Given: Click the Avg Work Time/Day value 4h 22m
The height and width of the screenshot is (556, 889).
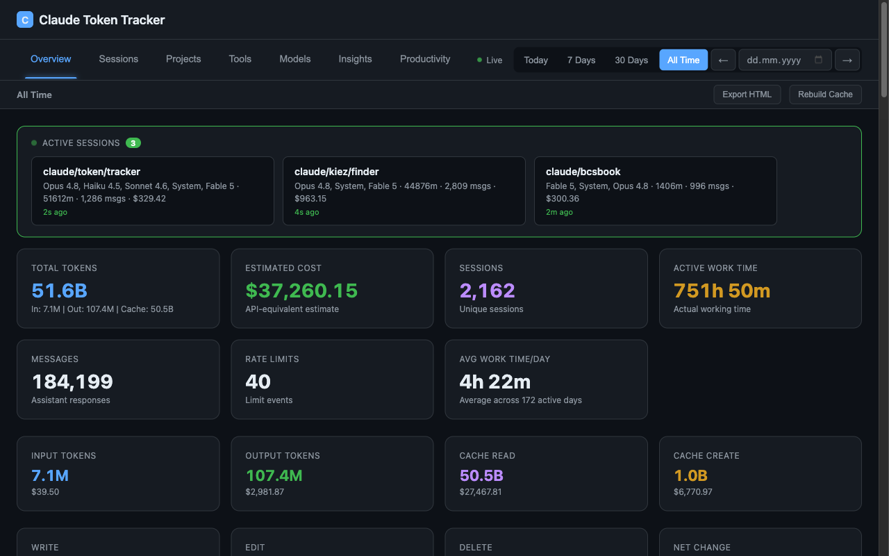Looking at the screenshot, I should click(x=495, y=382).
